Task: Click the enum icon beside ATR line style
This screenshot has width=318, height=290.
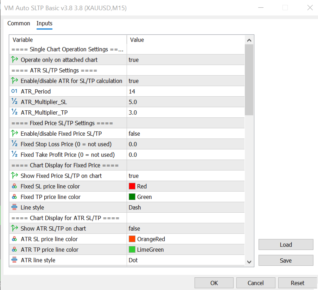Action: coord(14,260)
